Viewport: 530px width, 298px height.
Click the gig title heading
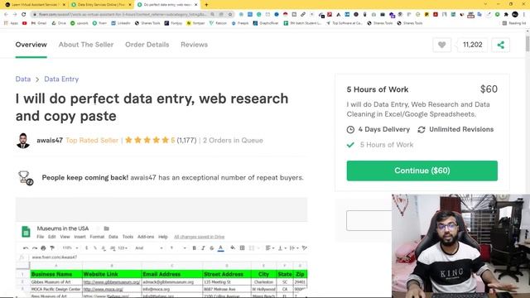point(152,107)
